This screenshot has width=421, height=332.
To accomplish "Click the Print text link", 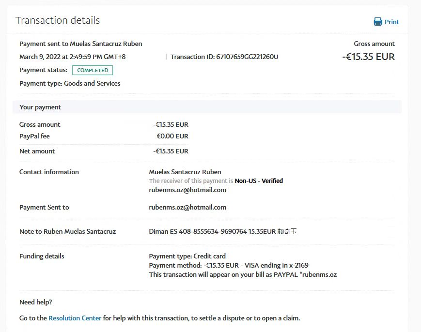I will [392, 22].
